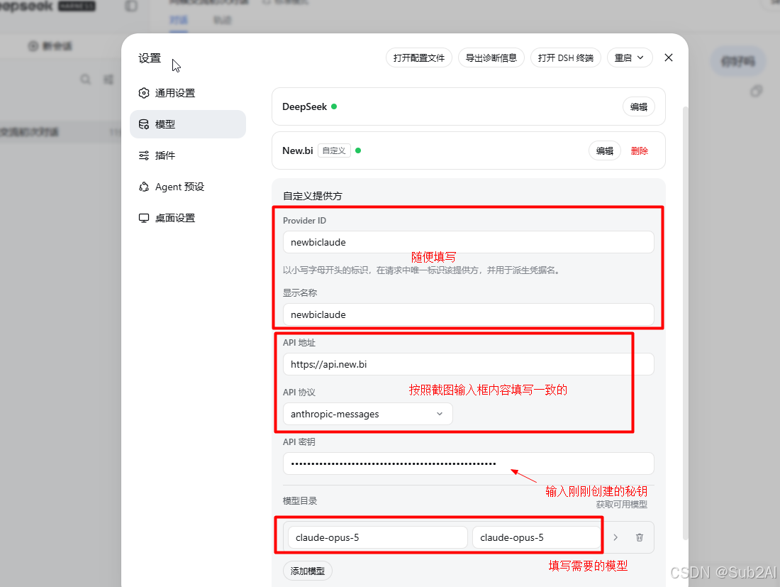Image resolution: width=780 pixels, height=587 pixels.
Task: Click the sidebar toggle icon in background window
Action: tap(131, 6)
